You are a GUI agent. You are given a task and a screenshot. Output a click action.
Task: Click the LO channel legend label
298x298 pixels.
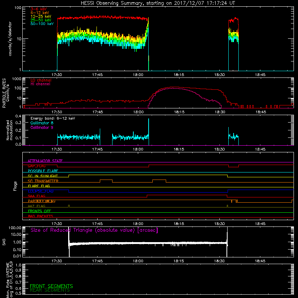click(x=41, y=80)
